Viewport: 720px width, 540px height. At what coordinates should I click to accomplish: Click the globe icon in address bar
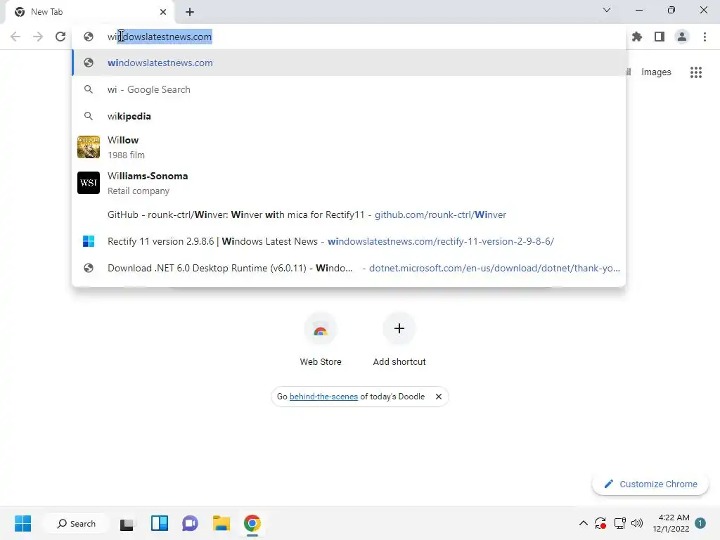[89, 37]
